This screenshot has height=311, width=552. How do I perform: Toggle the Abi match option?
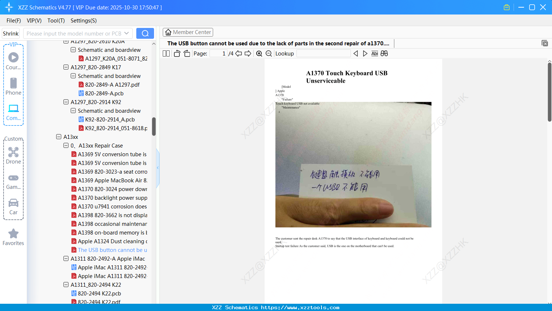coord(375,53)
